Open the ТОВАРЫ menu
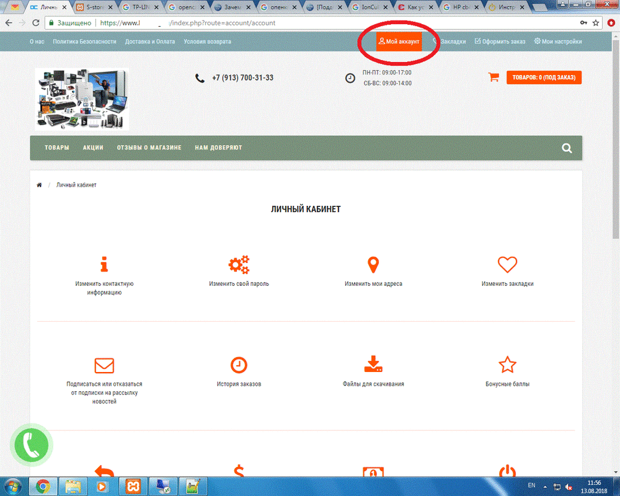Viewport: 620px width, 496px height. [56, 148]
